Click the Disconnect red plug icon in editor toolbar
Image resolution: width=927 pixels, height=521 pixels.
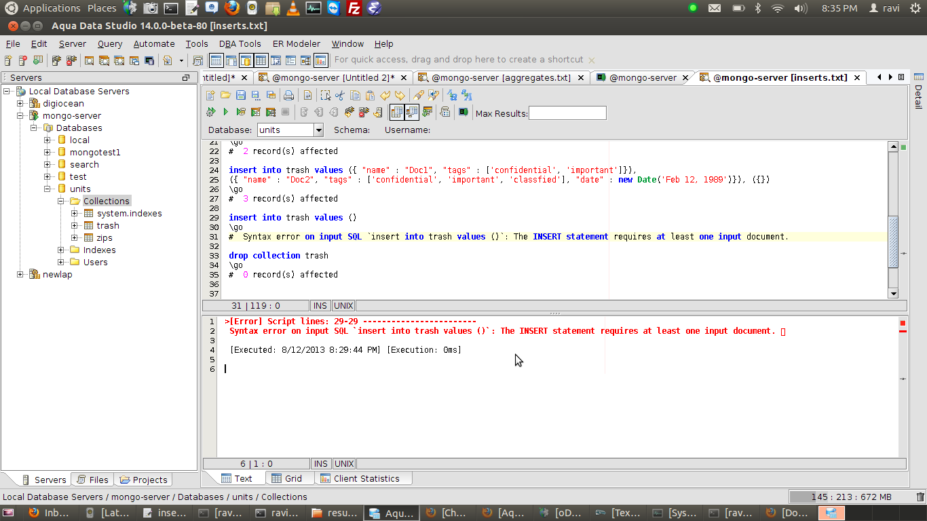coord(363,112)
